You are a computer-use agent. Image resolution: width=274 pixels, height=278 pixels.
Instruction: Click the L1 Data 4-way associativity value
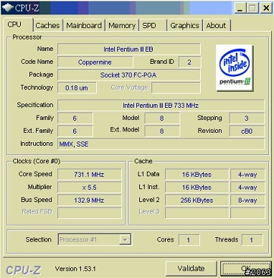(247, 175)
